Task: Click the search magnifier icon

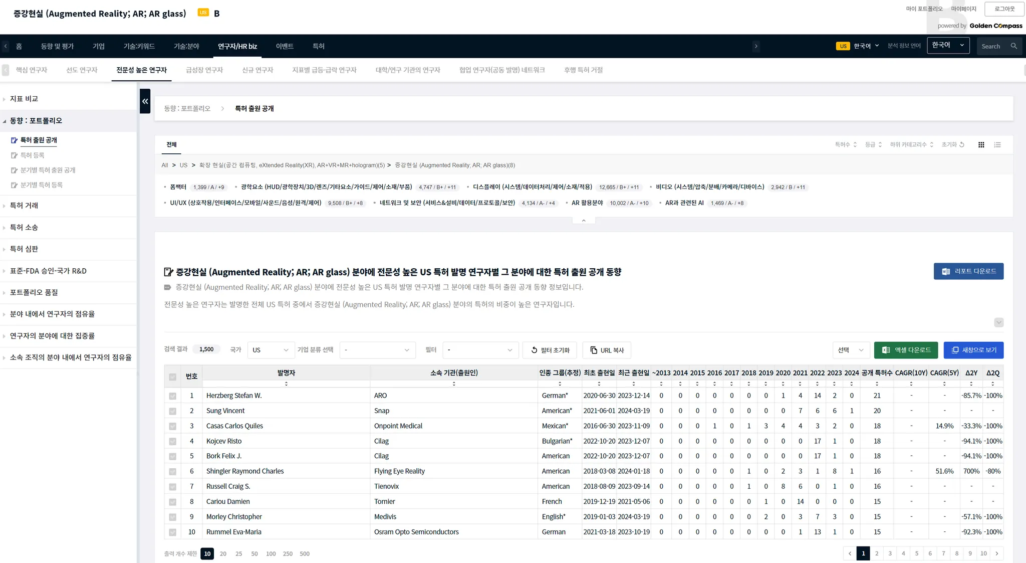Action: click(1013, 46)
